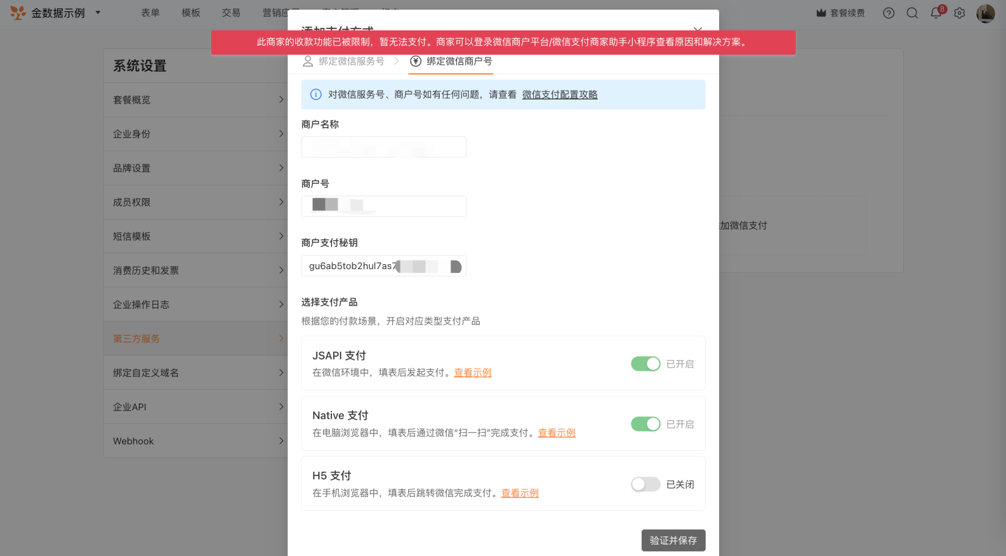Open the notifications bell icon
This screenshot has height=556, width=1006.
(936, 13)
